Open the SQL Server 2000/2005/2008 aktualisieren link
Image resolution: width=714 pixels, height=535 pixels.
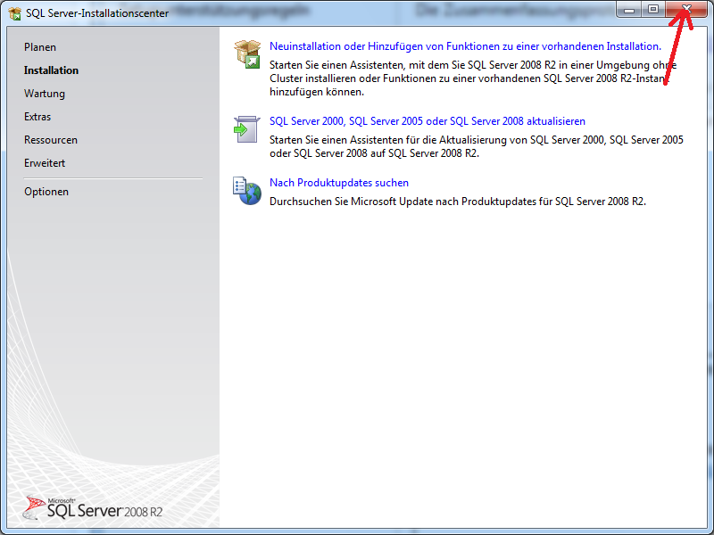[428, 121]
